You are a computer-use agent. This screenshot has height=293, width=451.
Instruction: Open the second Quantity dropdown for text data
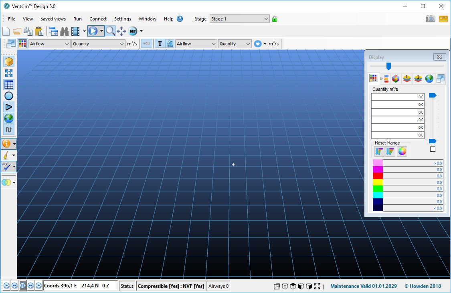point(235,44)
